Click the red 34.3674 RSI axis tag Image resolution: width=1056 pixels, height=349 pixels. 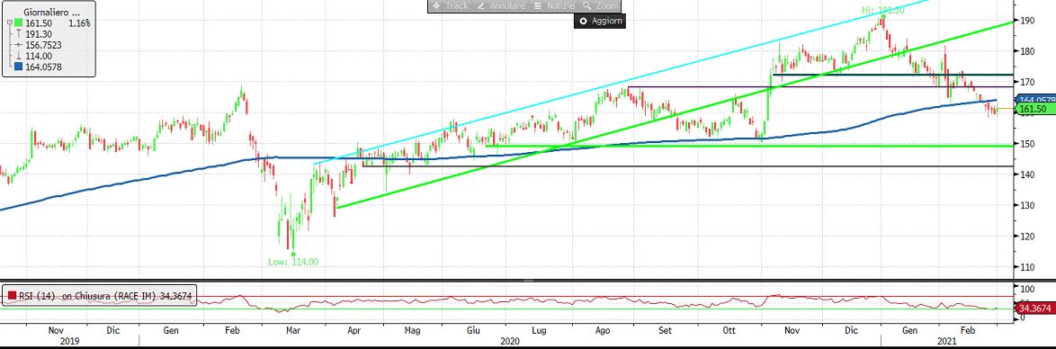click(1036, 308)
